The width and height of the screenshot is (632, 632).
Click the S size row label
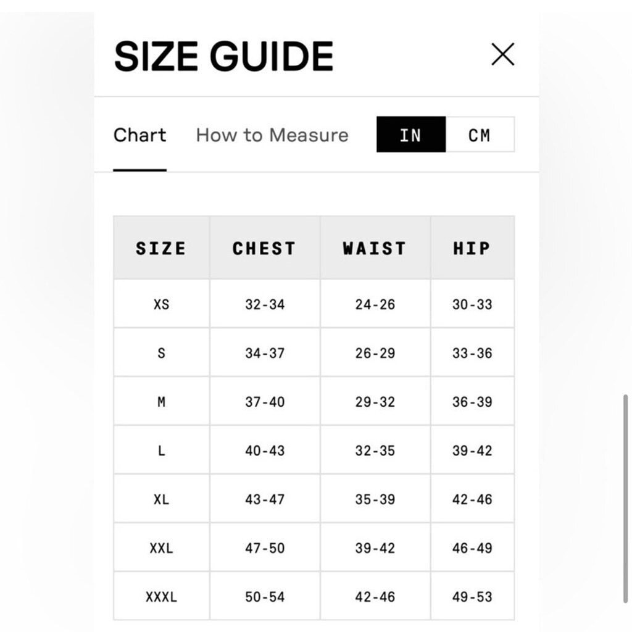pyautogui.click(x=161, y=352)
